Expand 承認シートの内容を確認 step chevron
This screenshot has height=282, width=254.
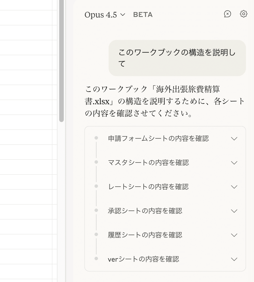pos(234,211)
